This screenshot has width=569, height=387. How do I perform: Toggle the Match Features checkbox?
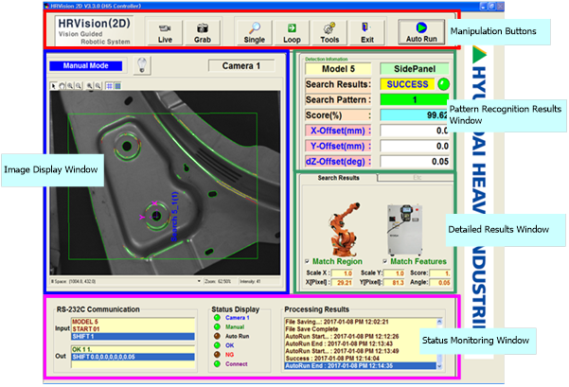pyautogui.click(x=385, y=261)
